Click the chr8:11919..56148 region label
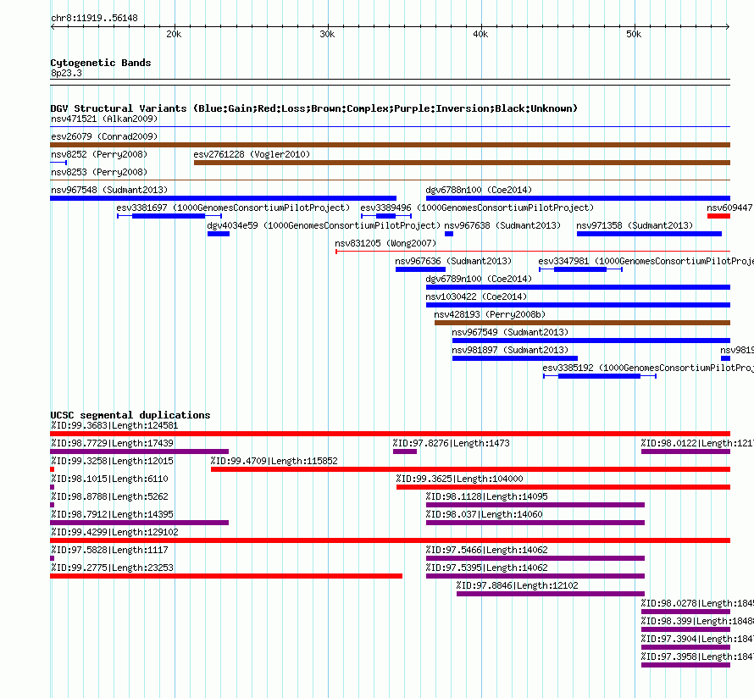The height and width of the screenshot is (698, 754). coord(94,19)
